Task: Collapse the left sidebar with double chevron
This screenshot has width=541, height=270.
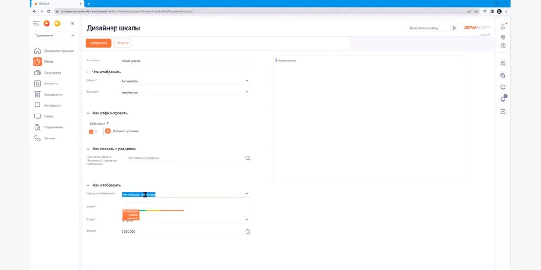Action: [x=72, y=24]
